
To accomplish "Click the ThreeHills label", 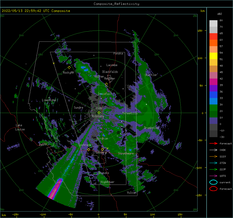I will point(130,113).
